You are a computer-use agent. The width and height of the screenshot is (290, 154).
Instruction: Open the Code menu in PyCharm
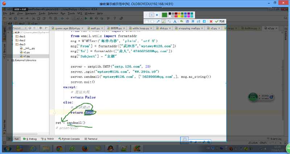pyautogui.click(x=42, y=13)
